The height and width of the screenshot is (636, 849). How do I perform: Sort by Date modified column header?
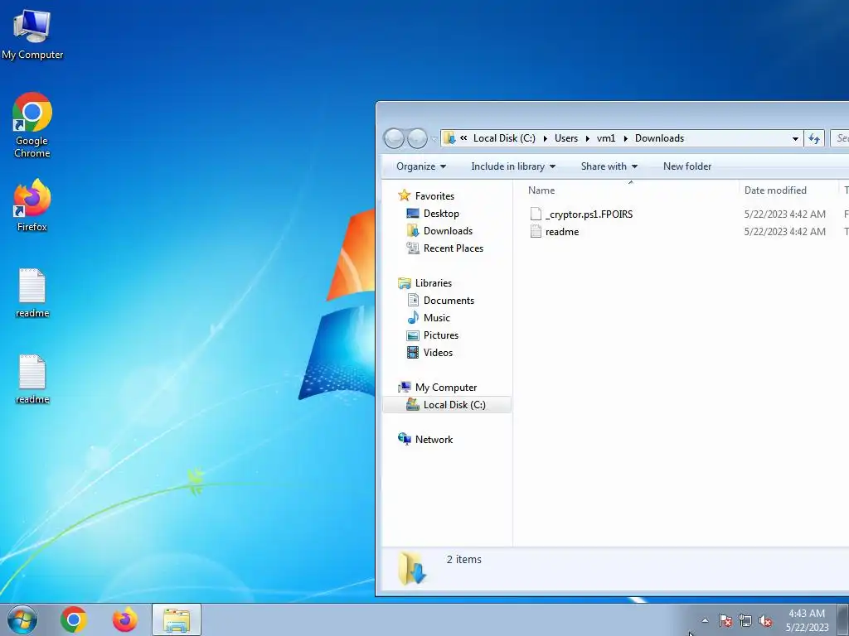[x=788, y=190]
